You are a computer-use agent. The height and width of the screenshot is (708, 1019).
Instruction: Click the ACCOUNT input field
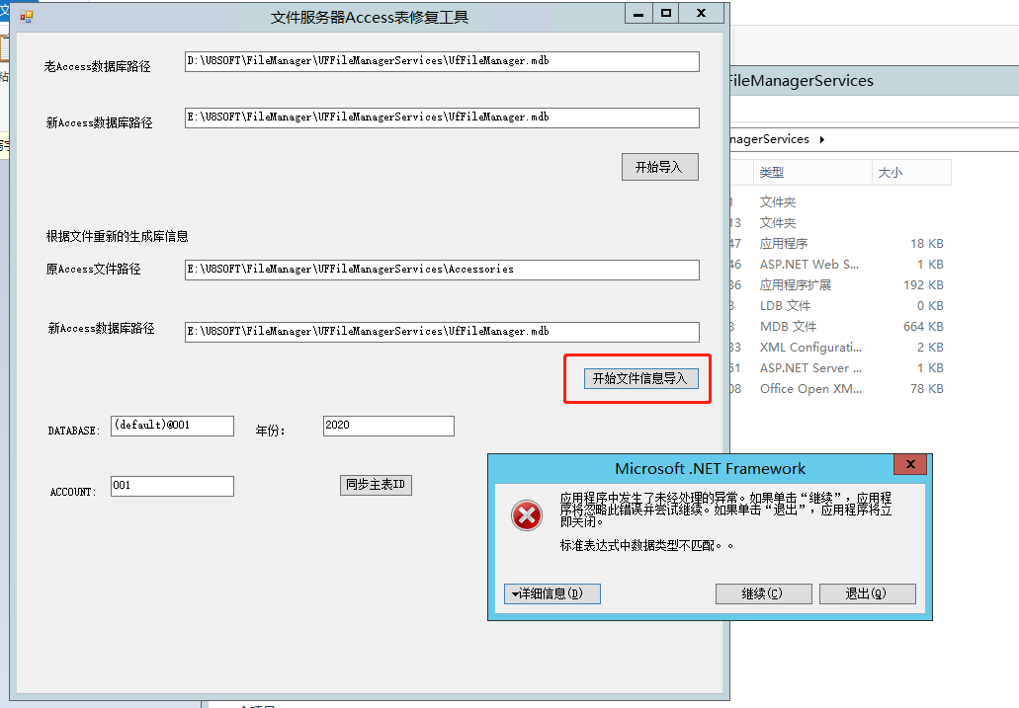point(172,487)
